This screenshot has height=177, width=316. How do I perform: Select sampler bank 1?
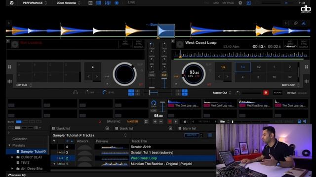click(x=19, y=121)
